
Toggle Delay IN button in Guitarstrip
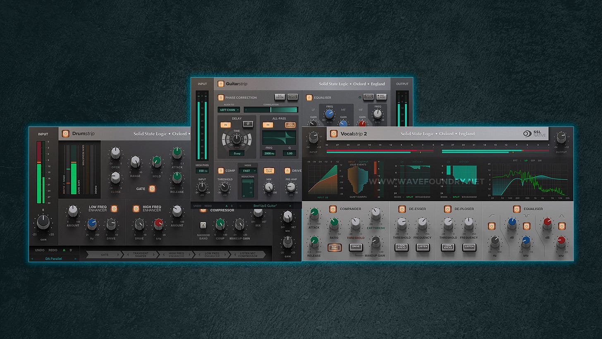226,125
